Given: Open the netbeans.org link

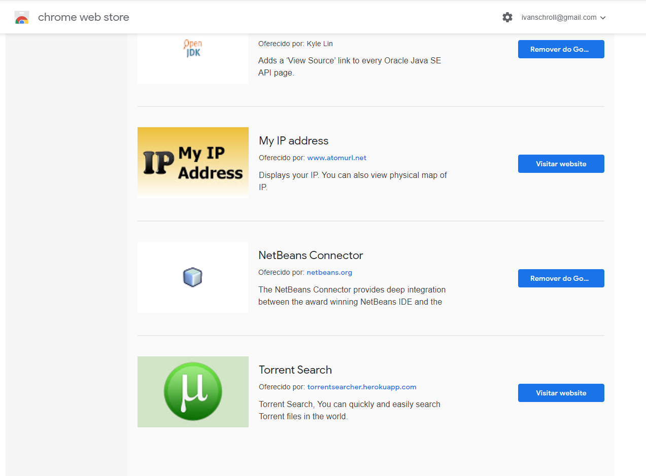Looking at the screenshot, I should [x=329, y=272].
